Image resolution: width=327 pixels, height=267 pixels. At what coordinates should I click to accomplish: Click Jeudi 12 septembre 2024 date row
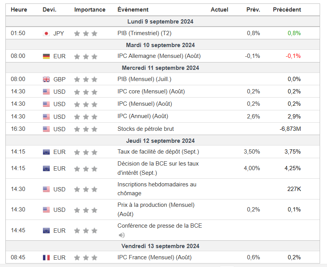160,141
